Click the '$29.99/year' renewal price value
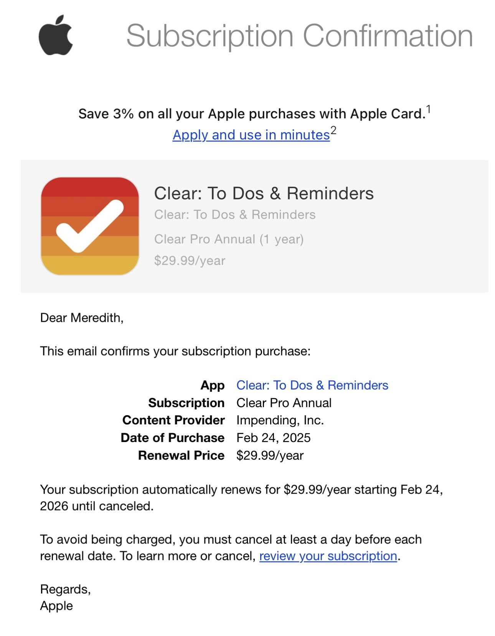The image size is (495, 636). point(270,455)
